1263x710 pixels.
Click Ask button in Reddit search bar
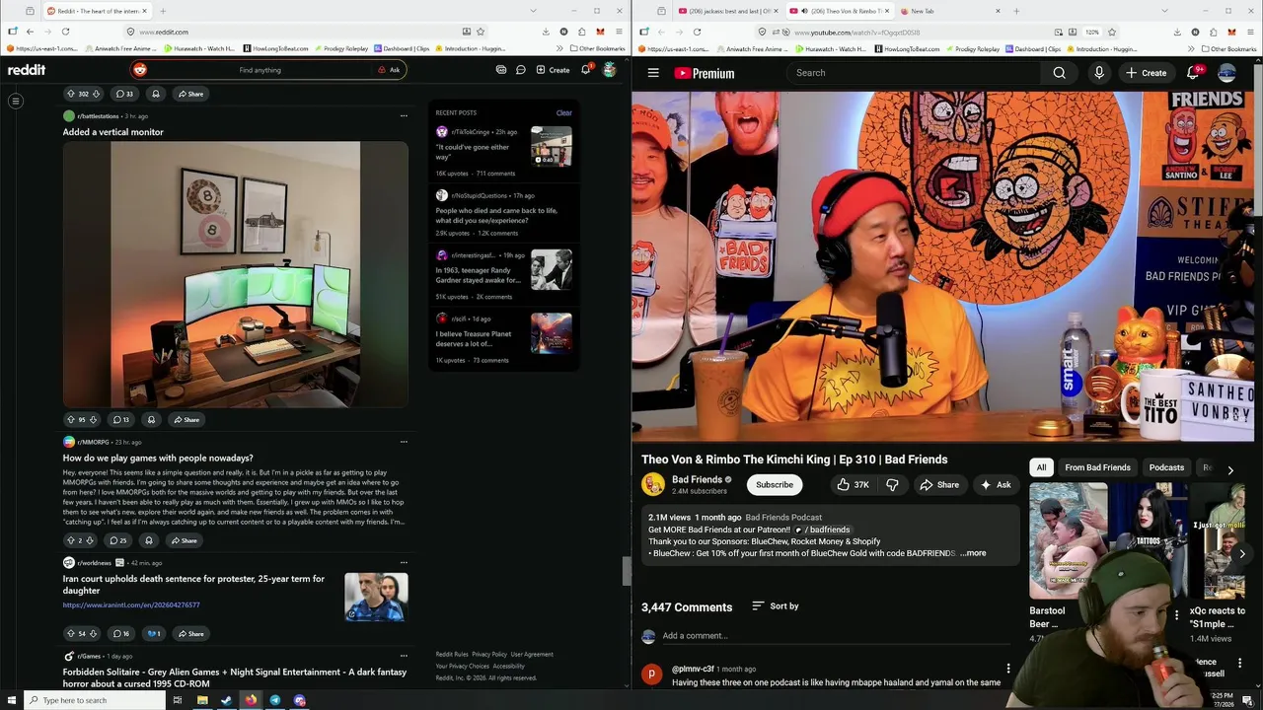tap(389, 70)
